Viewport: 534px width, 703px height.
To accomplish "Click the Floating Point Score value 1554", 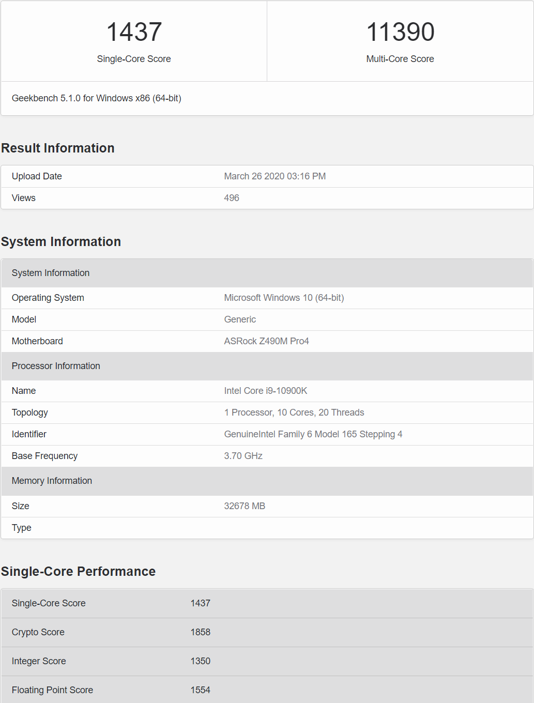I will (x=200, y=690).
